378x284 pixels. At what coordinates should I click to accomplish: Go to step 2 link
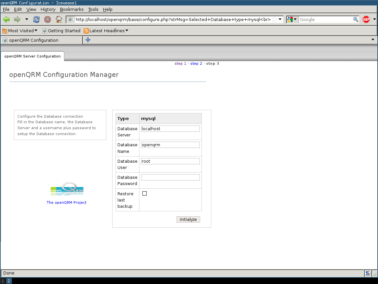click(x=196, y=63)
